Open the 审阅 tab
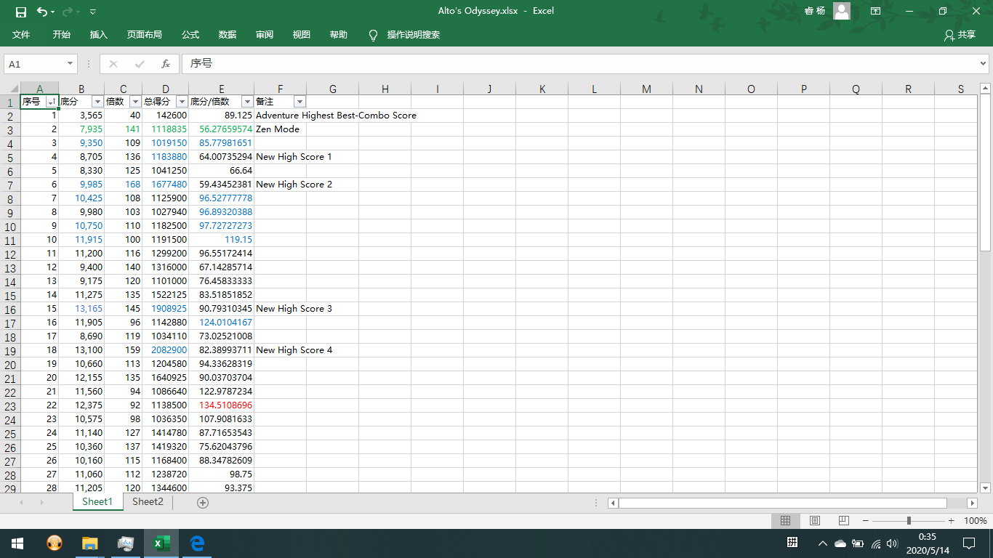Screen dimensions: 993x558 (265, 35)
